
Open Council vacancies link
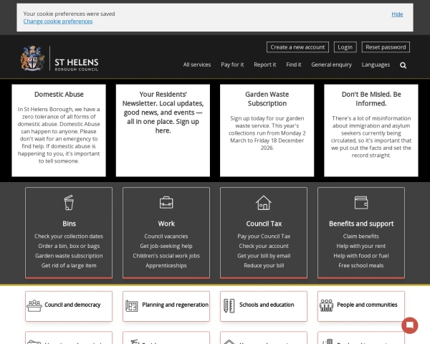[x=166, y=236]
